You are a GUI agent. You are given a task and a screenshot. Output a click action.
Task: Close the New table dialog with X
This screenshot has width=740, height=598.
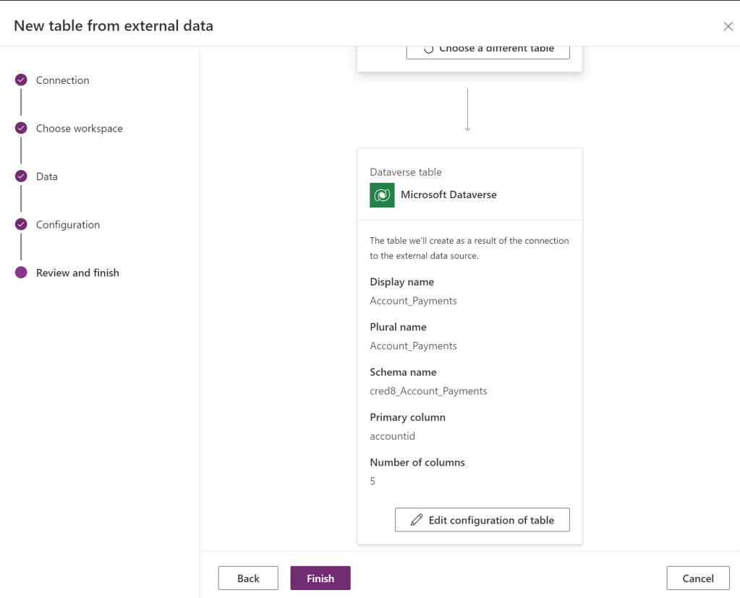tap(728, 27)
